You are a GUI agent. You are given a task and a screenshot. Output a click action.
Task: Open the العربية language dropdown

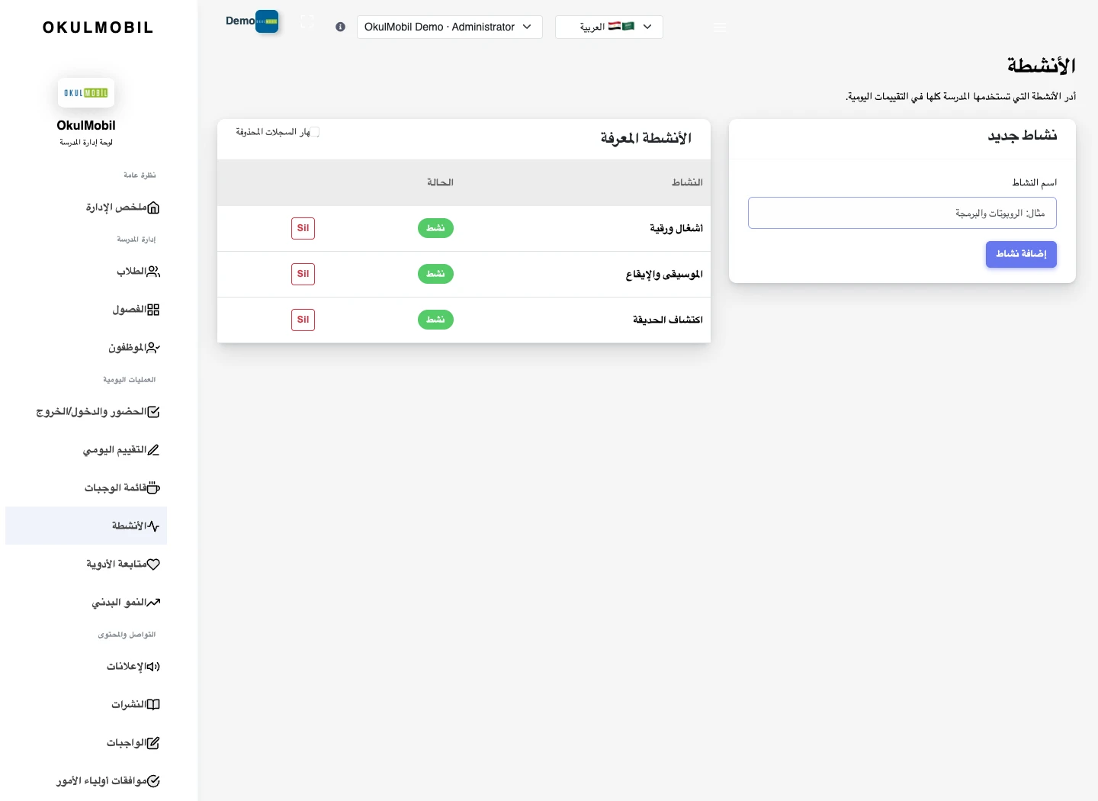click(x=609, y=27)
